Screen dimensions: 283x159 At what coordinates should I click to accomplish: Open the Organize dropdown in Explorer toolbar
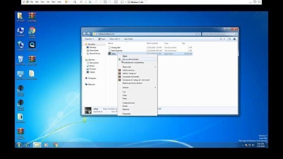click(x=89, y=39)
